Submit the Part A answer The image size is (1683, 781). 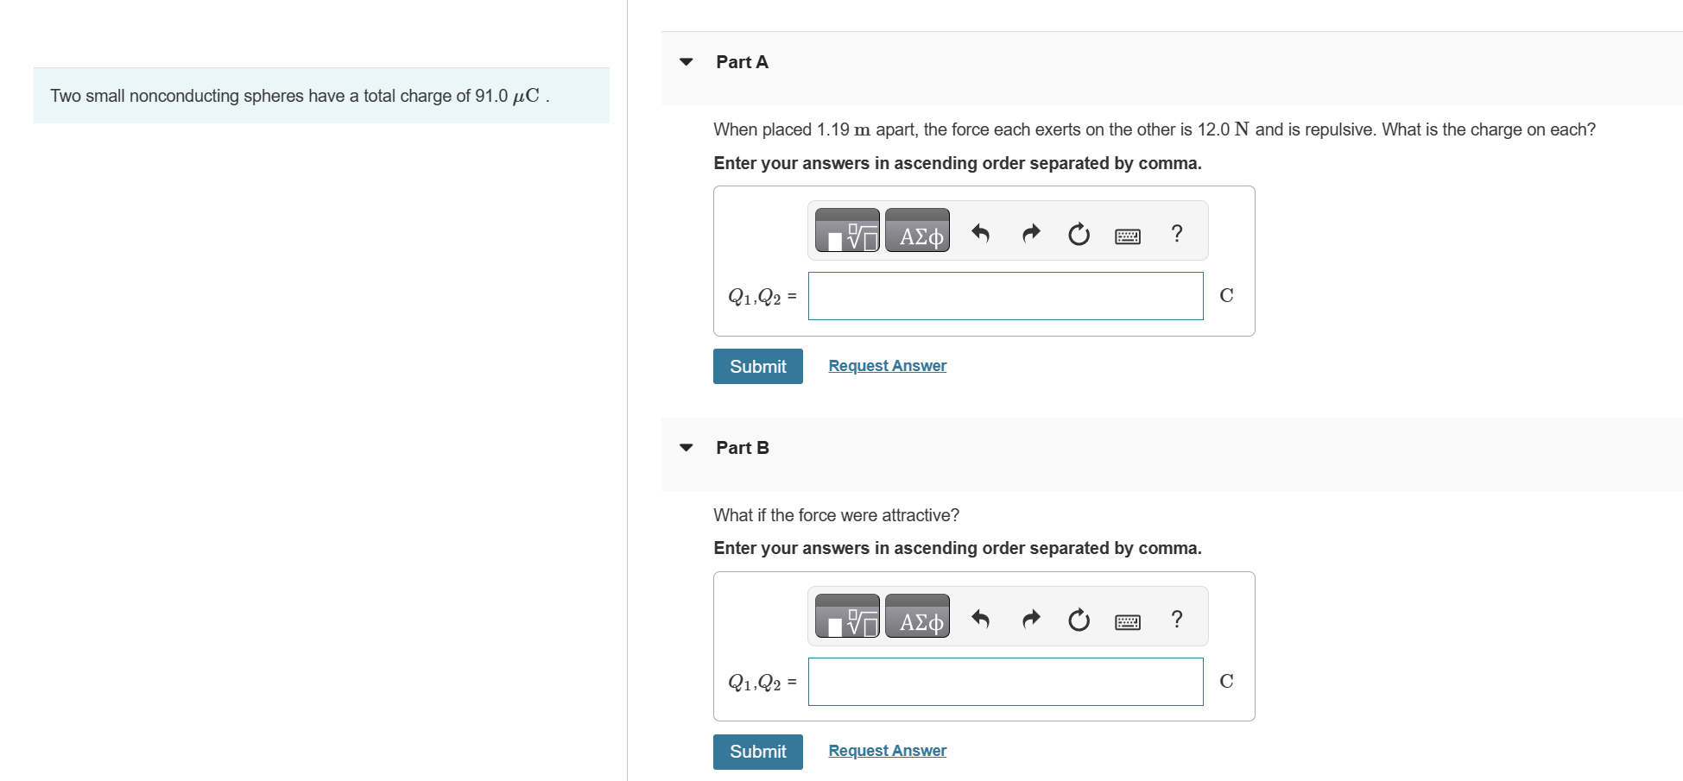pos(758,366)
